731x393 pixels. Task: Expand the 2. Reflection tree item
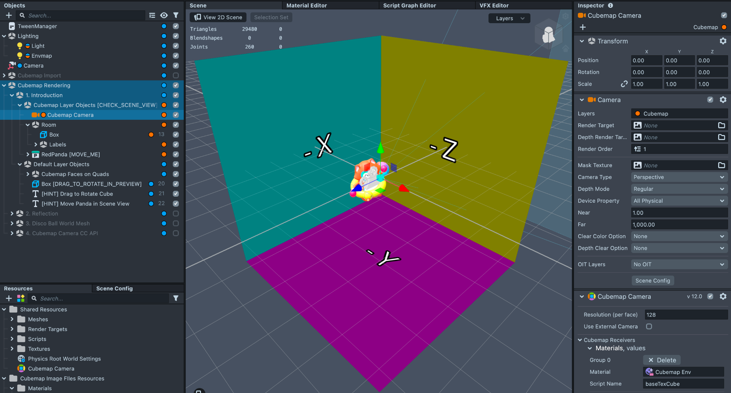(x=12, y=213)
